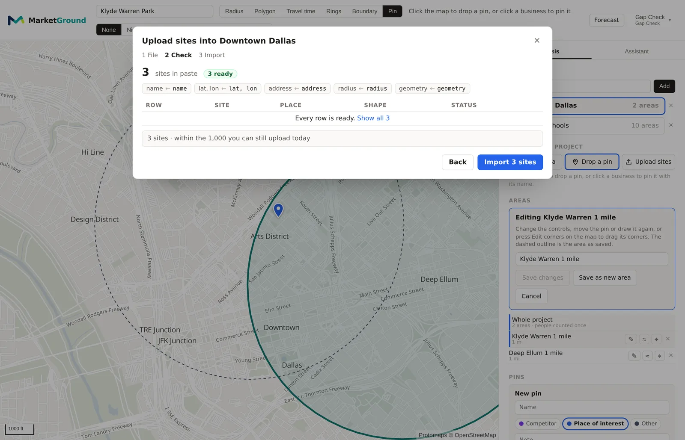
Task: Click the Drop a pin button
Action: pos(592,162)
